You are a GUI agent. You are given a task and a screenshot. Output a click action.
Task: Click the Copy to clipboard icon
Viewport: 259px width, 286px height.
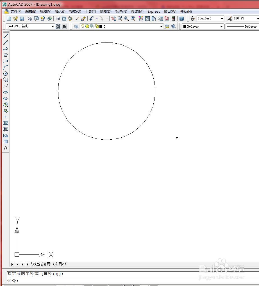click(64, 18)
